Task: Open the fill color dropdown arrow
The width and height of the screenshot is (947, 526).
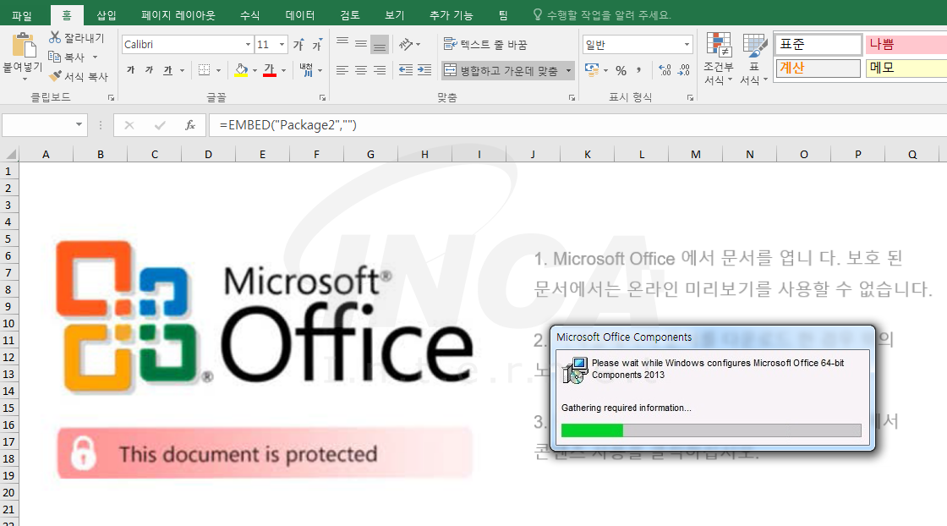Action: point(255,71)
